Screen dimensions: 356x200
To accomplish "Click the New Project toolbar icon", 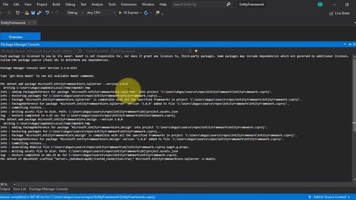I will click(17, 13).
